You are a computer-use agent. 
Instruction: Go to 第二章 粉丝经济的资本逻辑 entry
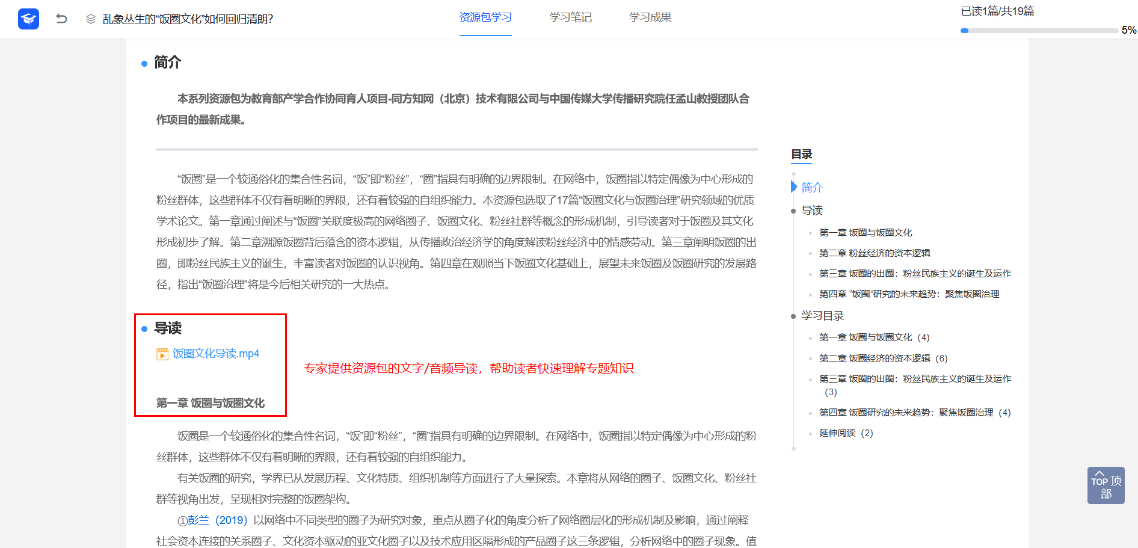coord(874,253)
